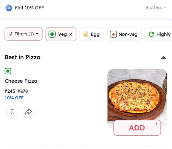Viewport: 172px width, 149px height.
Task: Bookmark the Cheese Pizza item
Action: (13, 112)
